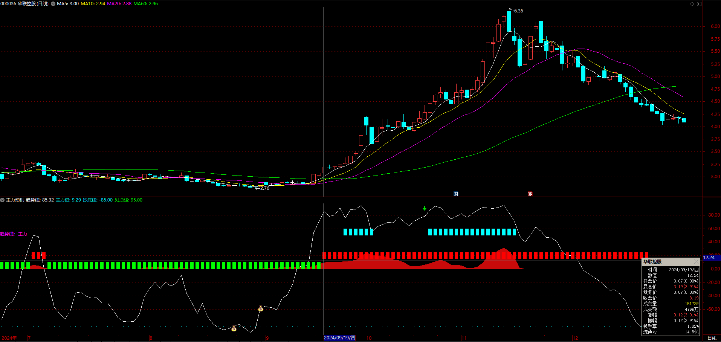The image size is (721, 342).
Task: Click the 4.00 price axis label
Action: 715,127
